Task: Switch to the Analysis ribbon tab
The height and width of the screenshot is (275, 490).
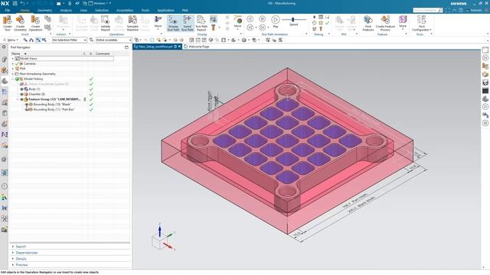Action: [66, 10]
